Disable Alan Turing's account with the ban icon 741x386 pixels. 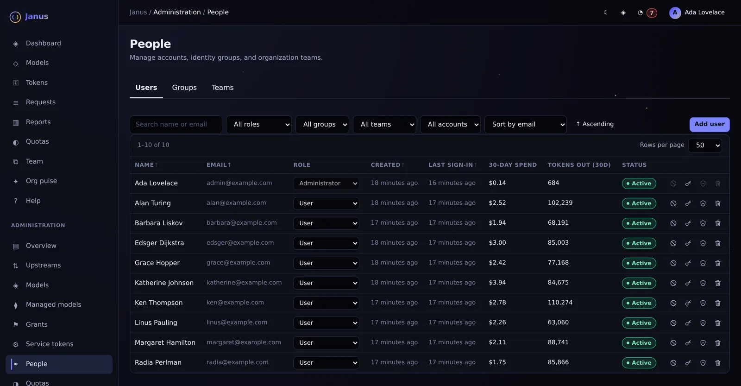673,203
